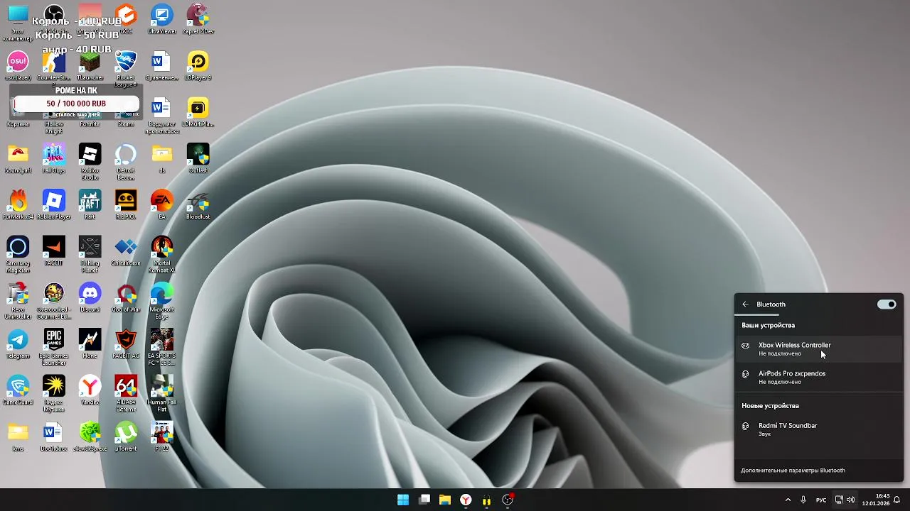The height and width of the screenshot is (511, 910).
Task: Open Roblox Player shortcut
Action: (x=54, y=204)
